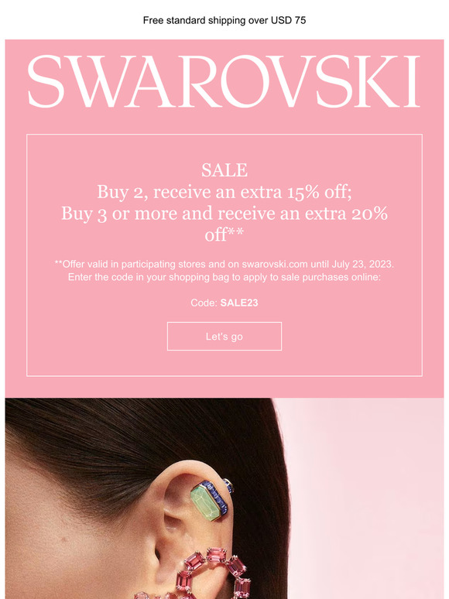Image resolution: width=449 pixels, height=599 pixels.
Task: Open the SWAROVSKI logo link
Action: [x=224, y=81]
